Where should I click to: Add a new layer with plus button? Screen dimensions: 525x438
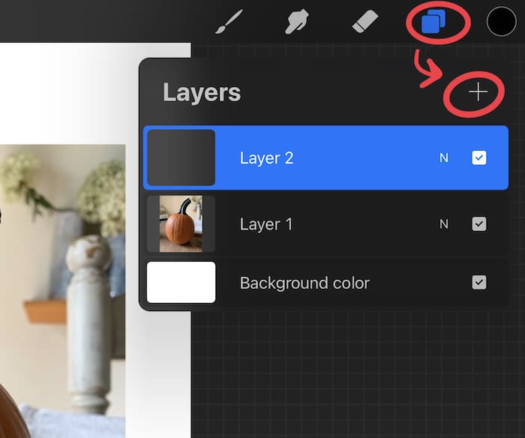click(x=478, y=91)
